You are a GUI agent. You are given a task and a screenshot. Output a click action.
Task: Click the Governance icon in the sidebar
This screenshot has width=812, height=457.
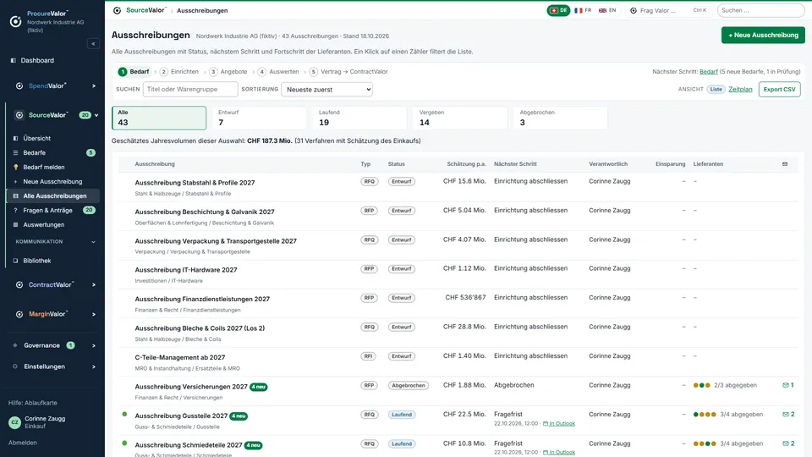click(15, 345)
